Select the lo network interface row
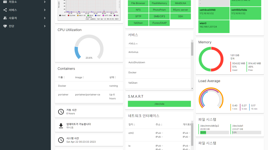Viewport: 268px width, 150px height. pyautogui.click(x=158, y=146)
